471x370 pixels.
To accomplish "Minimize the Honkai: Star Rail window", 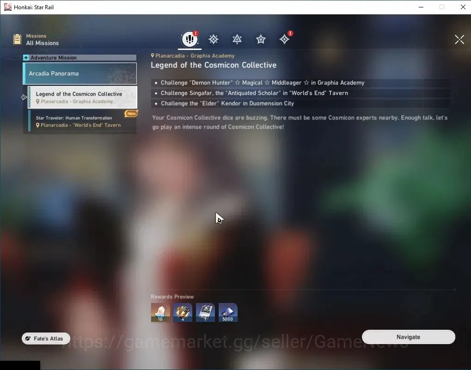I will 421,7.
